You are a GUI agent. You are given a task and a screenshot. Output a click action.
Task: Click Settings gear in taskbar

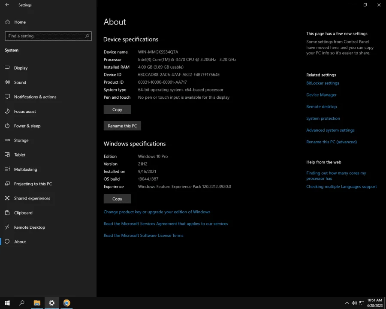pyautogui.click(x=52, y=303)
